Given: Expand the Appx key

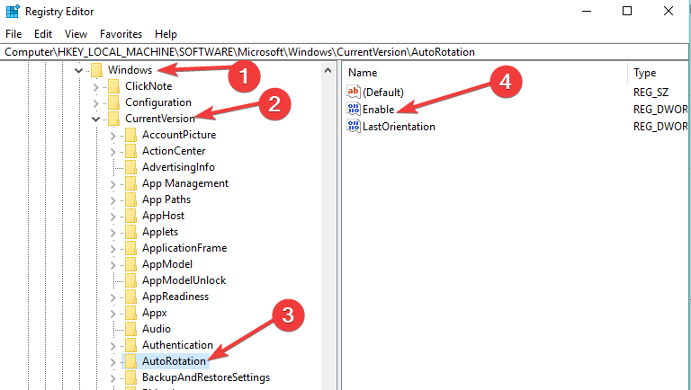Looking at the screenshot, I should coord(112,314).
